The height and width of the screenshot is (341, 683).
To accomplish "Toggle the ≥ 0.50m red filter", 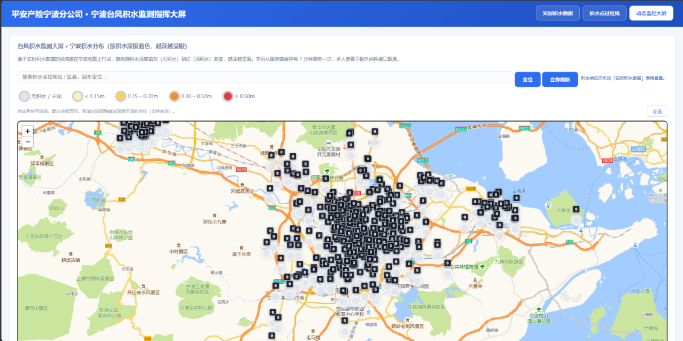I will (239, 96).
